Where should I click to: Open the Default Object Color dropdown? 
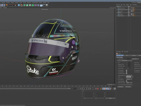[x=129, y=75]
